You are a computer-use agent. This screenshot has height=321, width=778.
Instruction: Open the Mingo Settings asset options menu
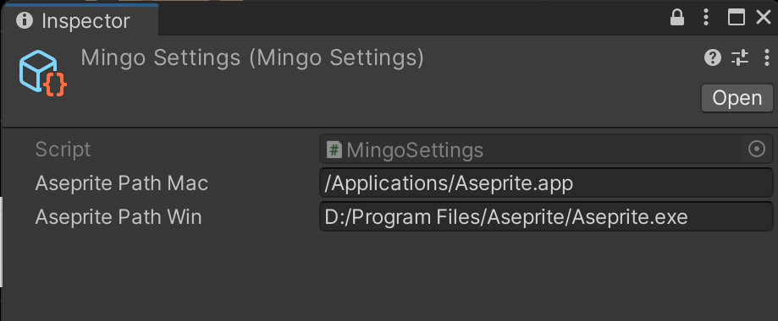767,58
